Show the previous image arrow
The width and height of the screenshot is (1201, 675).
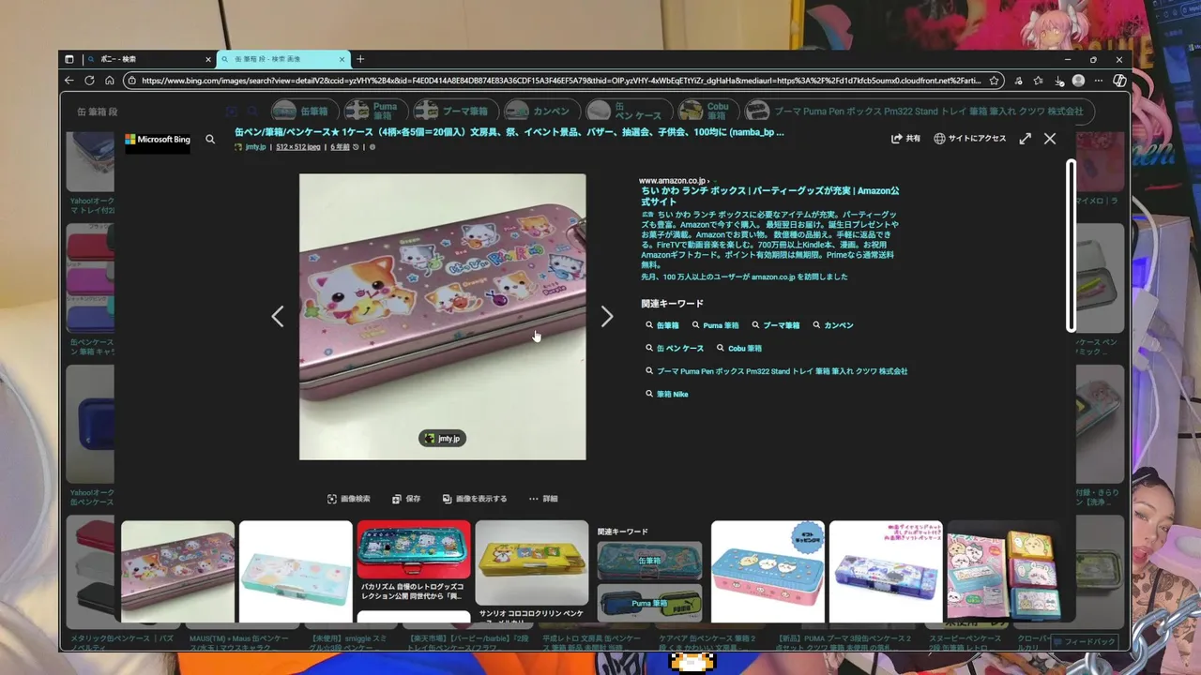point(277,317)
